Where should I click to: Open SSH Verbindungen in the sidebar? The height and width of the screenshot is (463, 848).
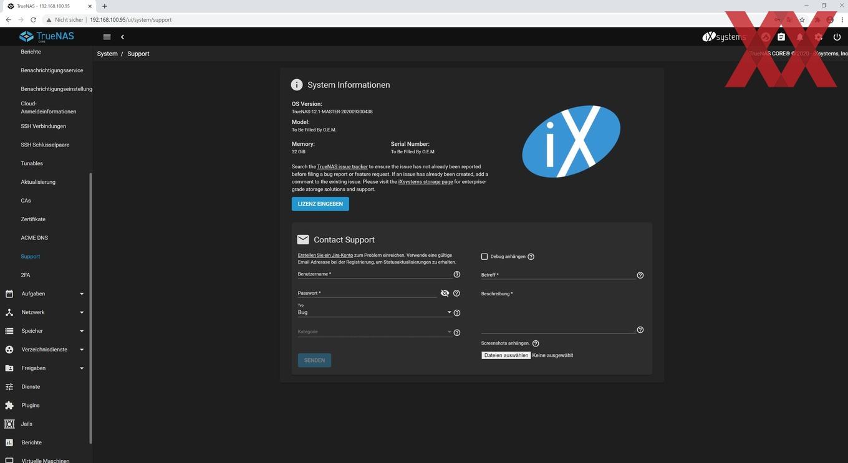tap(43, 126)
